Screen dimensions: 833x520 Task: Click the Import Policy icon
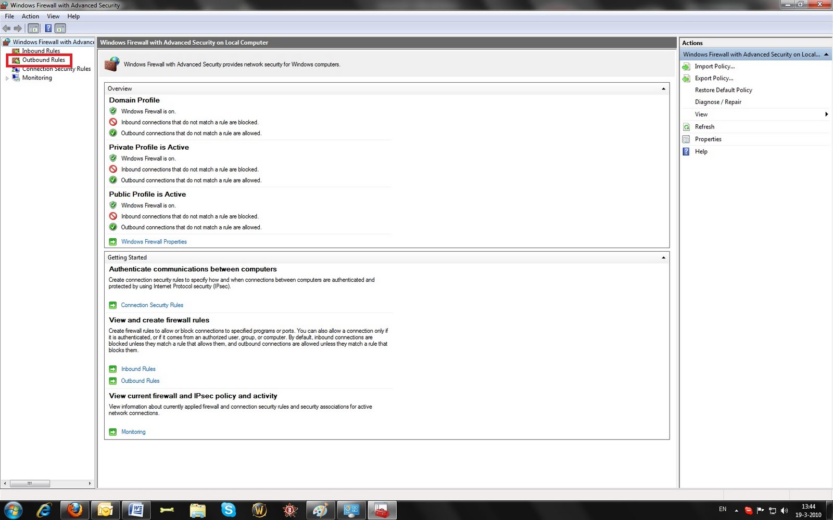pyautogui.click(x=686, y=67)
